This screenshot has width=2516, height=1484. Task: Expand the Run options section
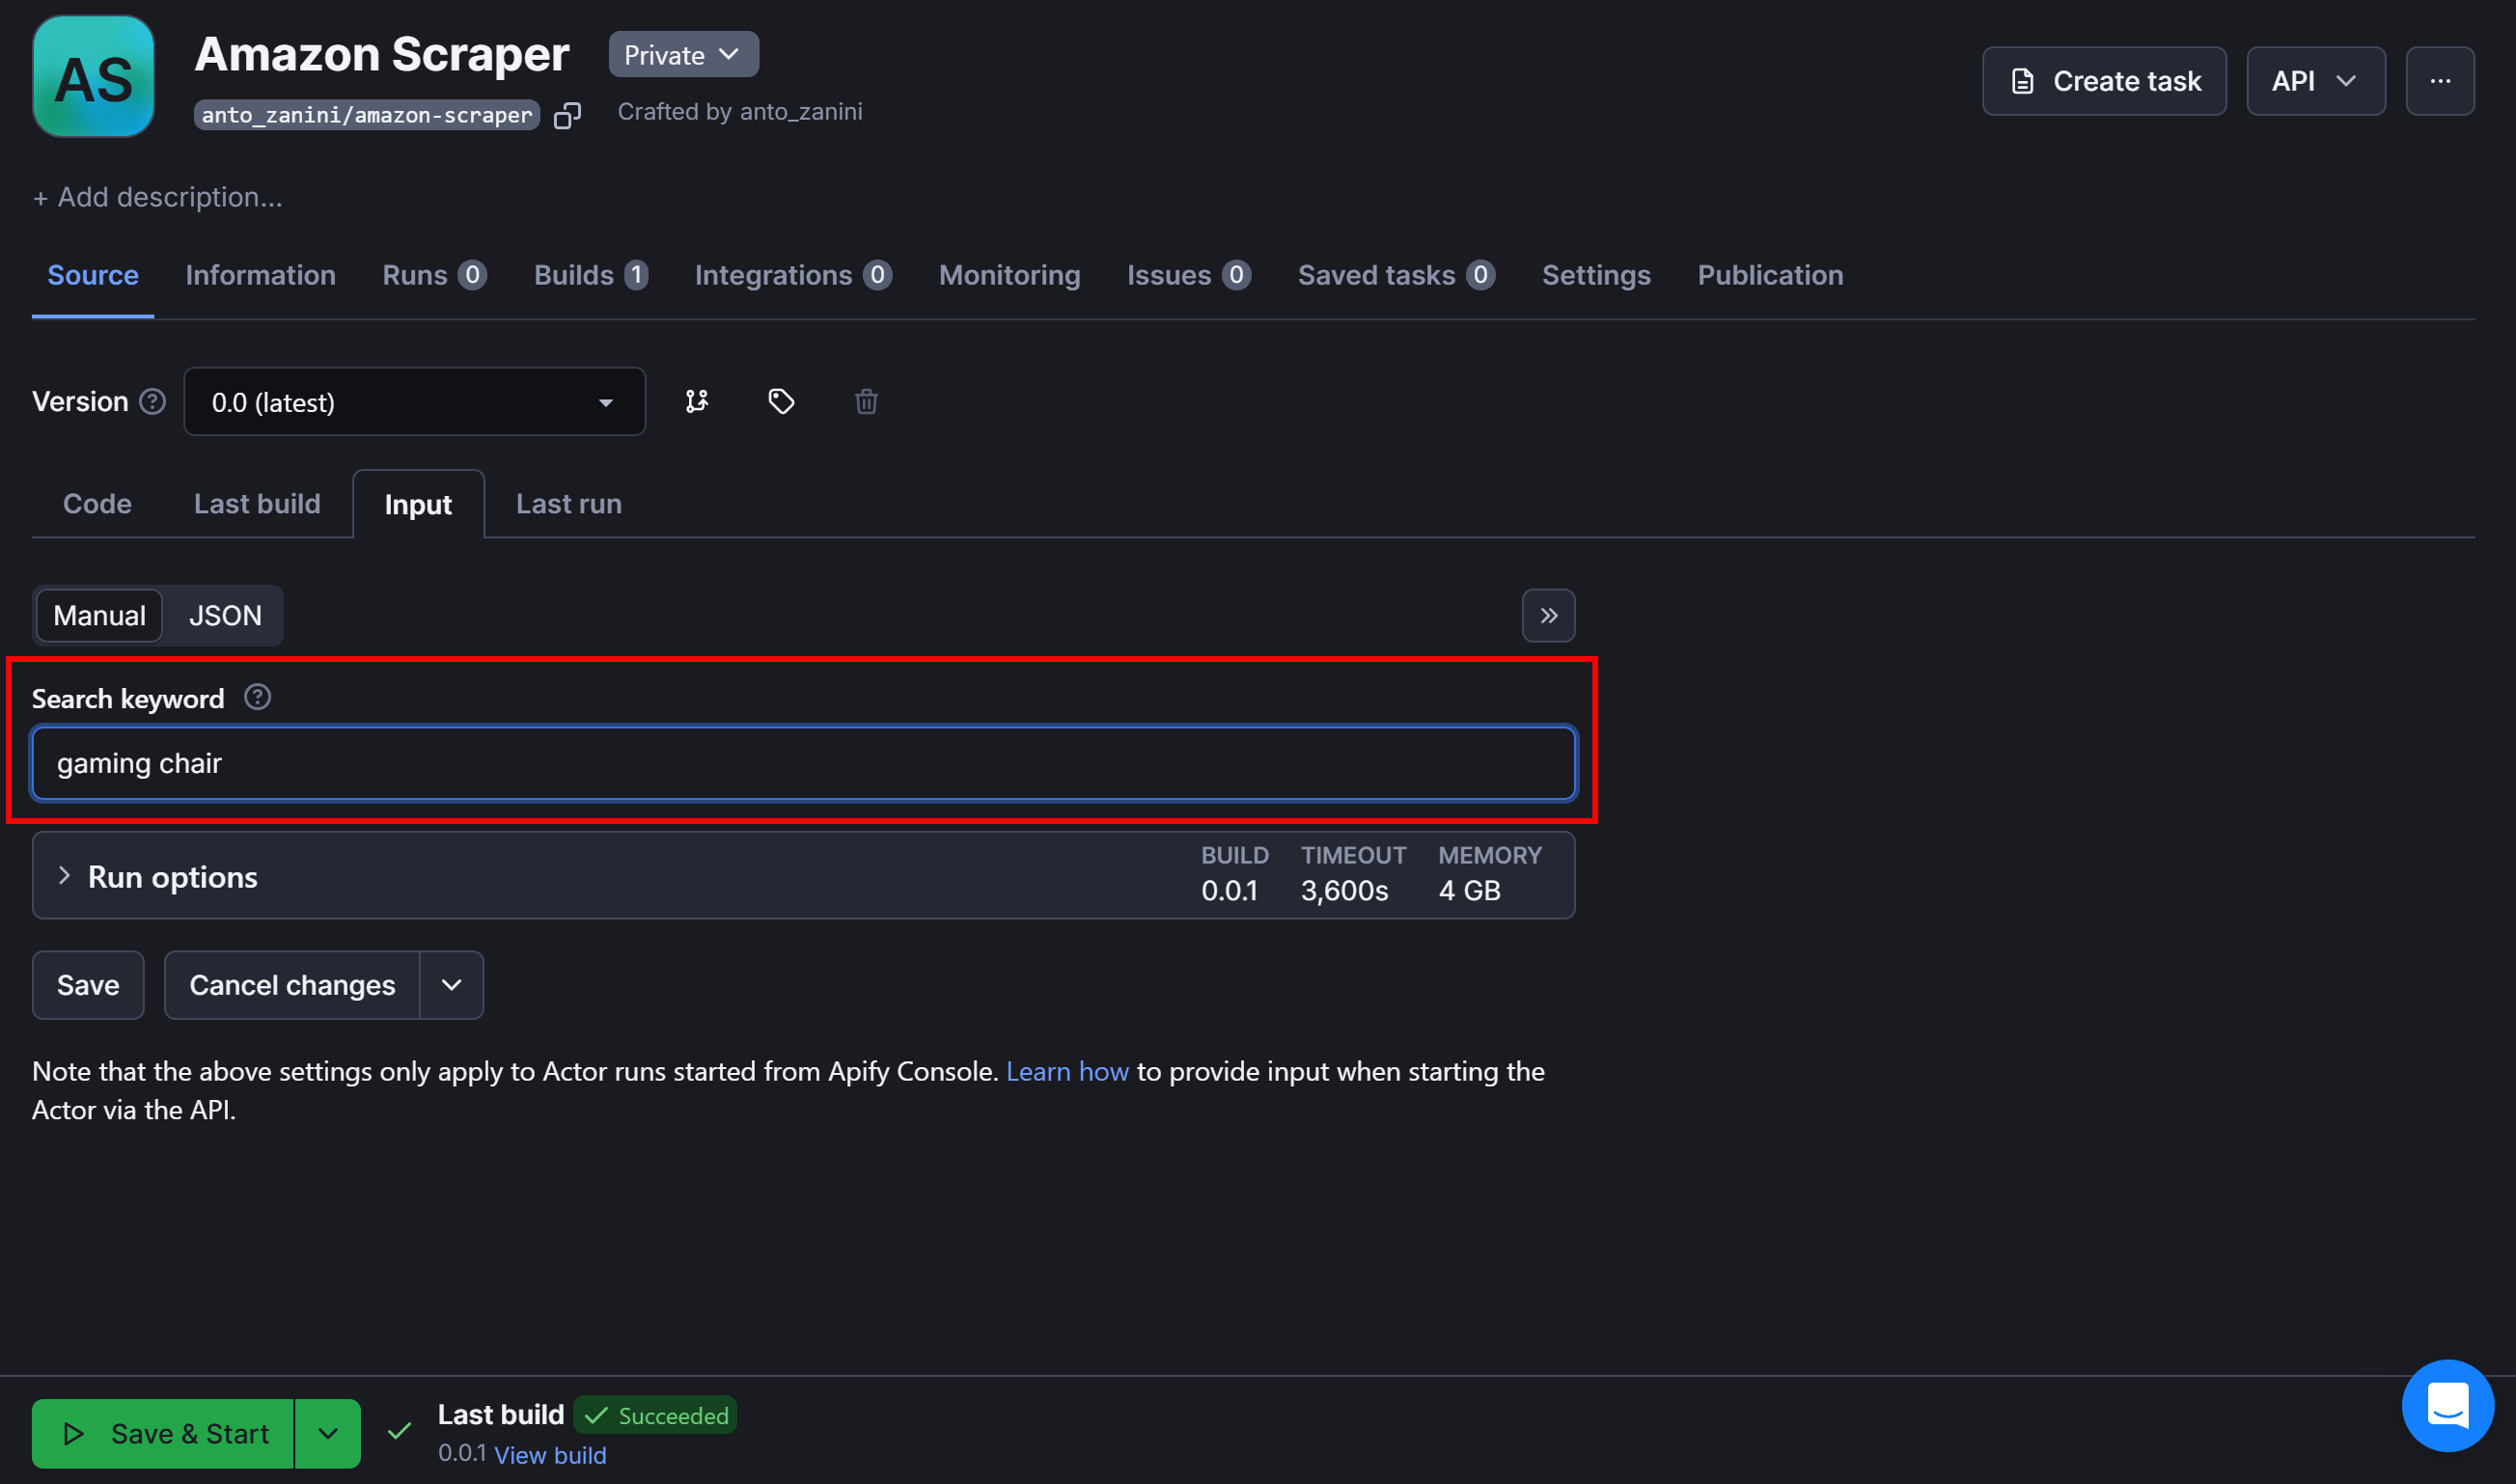(x=803, y=876)
